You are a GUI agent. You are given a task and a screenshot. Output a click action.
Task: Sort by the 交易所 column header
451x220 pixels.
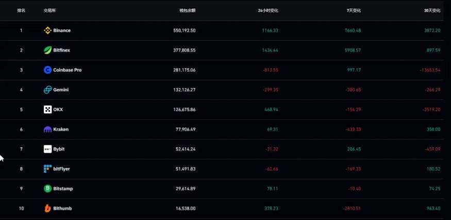pos(50,11)
